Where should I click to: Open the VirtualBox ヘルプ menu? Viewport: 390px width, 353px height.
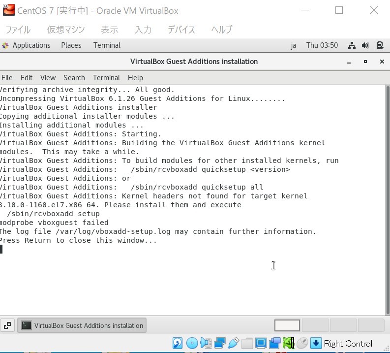point(222,30)
